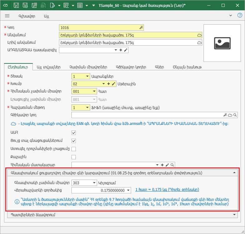Click the save icon in the title bar
Viewport: 245px width, 234px height.
(x=17, y=5)
